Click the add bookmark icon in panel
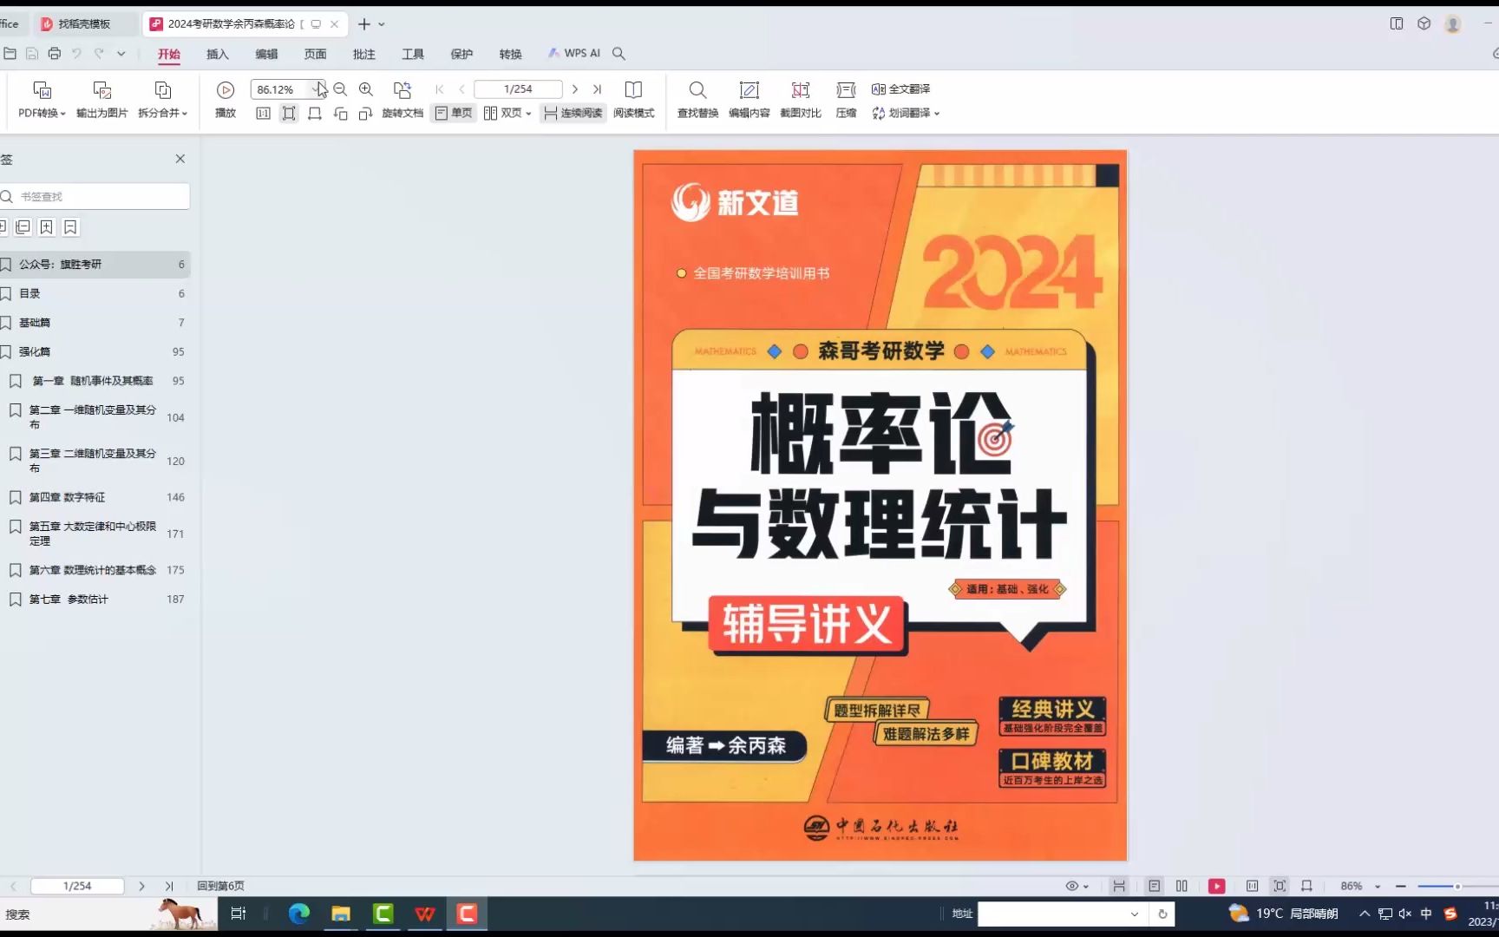1499x937 pixels. point(46,227)
